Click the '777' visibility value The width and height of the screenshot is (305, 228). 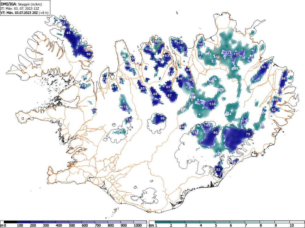pyautogui.click(x=120, y=131)
